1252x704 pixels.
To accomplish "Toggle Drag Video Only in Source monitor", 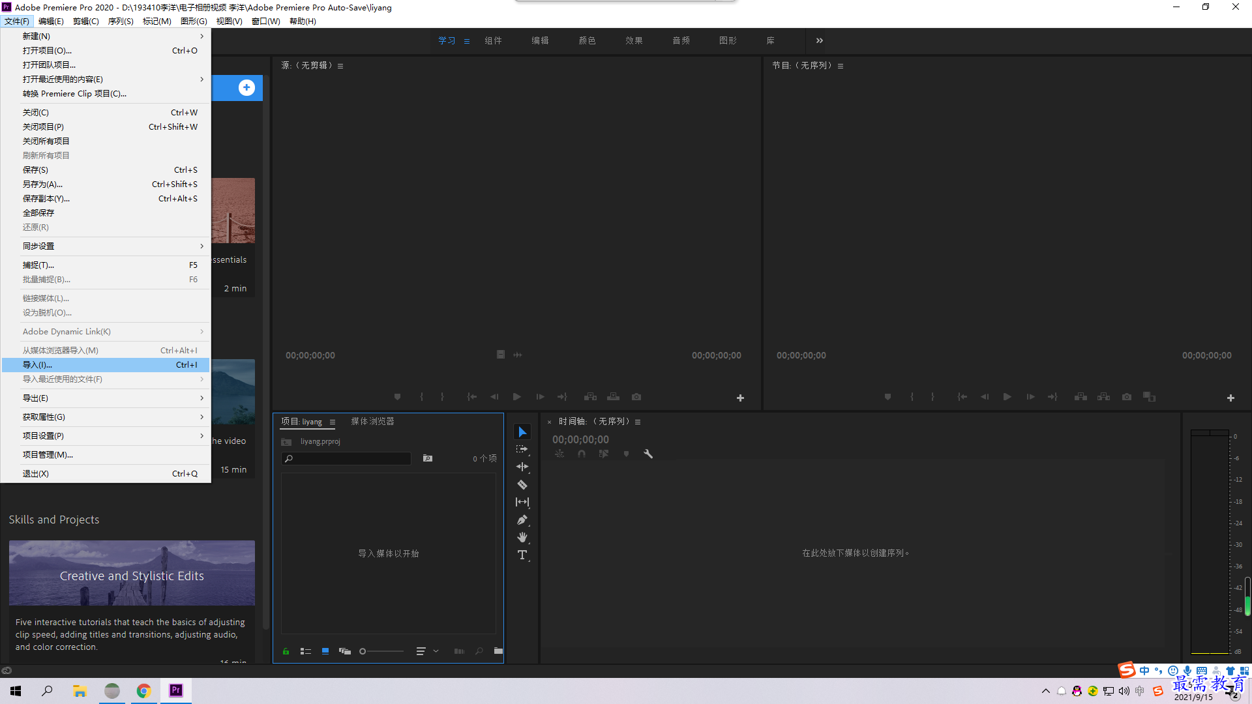I will [x=500, y=355].
